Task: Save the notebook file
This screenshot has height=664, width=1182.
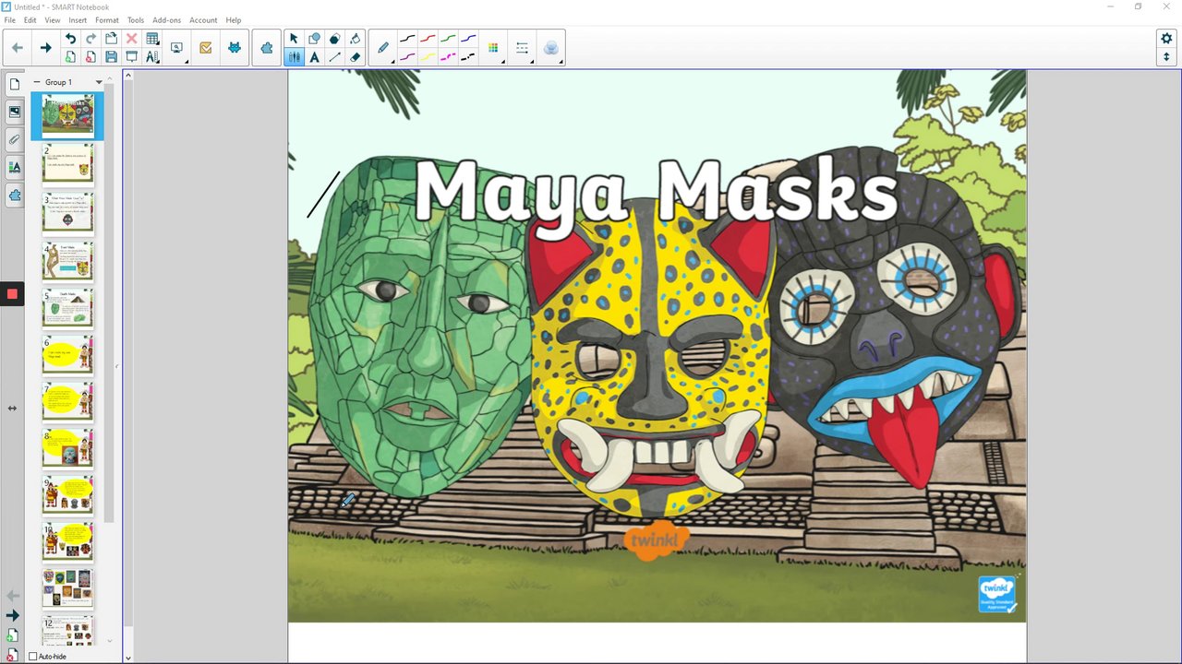Action: (111, 57)
